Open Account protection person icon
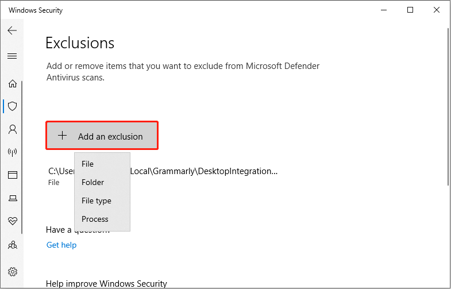 12,129
